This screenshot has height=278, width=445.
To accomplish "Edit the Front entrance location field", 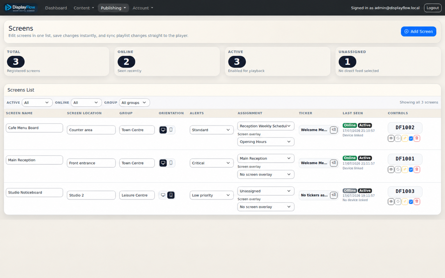I will [91, 163].
